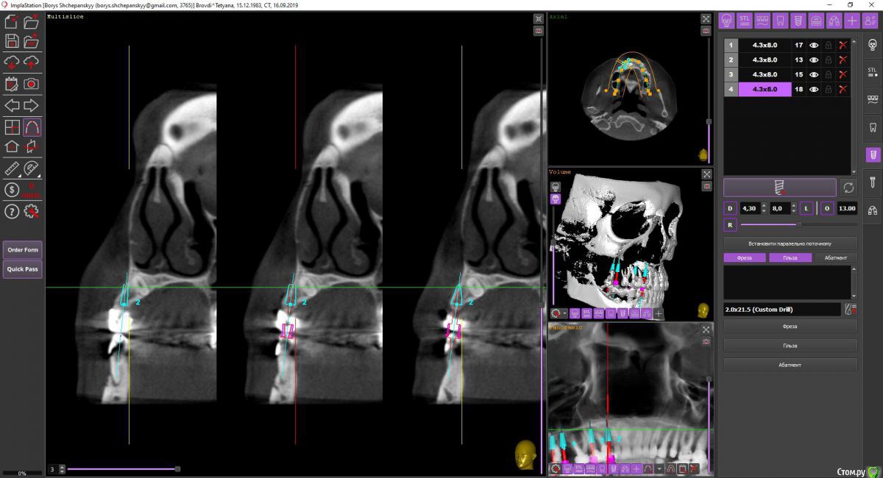Open the help question mark icon
The width and height of the screenshot is (883, 478).
click(x=13, y=212)
